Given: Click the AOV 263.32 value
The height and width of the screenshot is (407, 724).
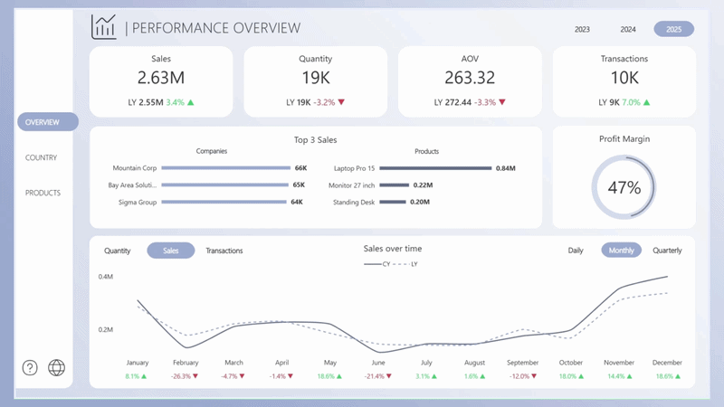Looking at the screenshot, I should (x=470, y=78).
